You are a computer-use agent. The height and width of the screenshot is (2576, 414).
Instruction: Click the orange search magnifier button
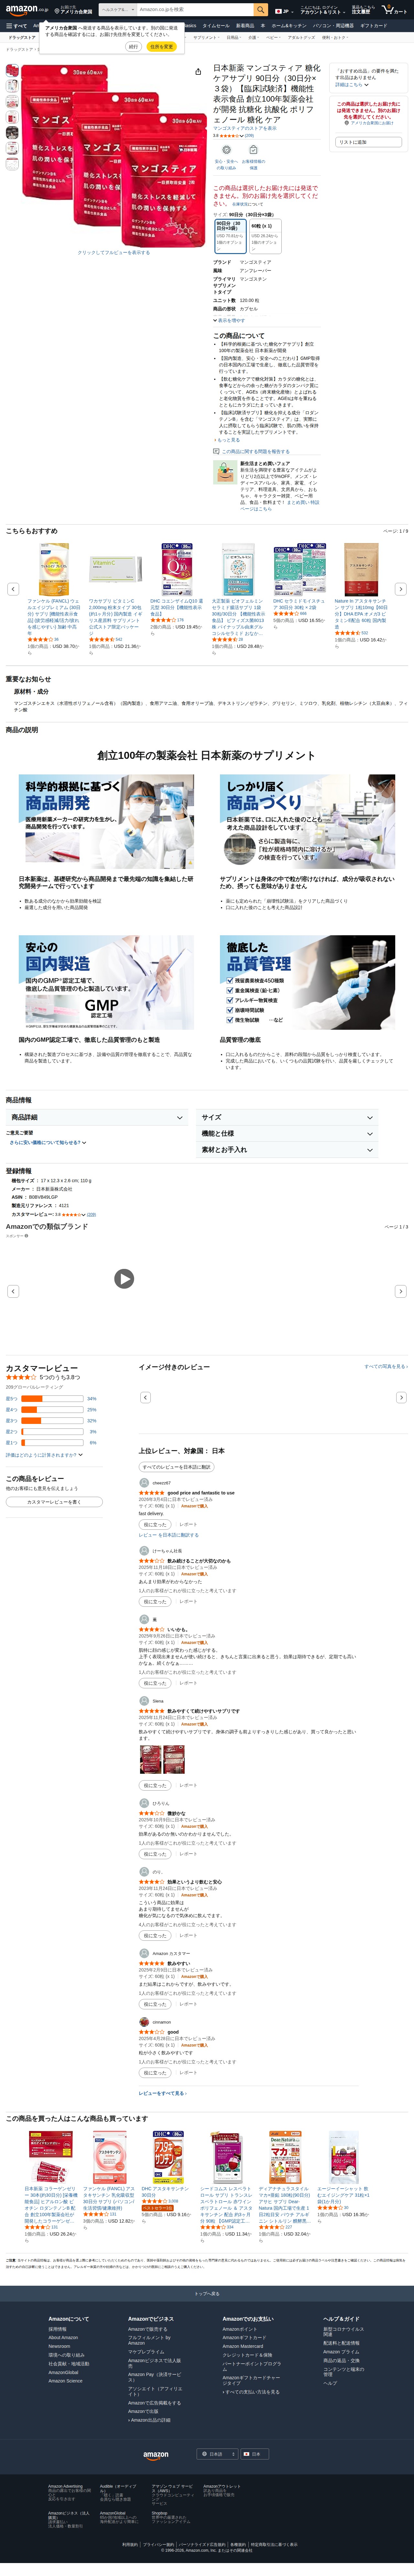tap(261, 10)
